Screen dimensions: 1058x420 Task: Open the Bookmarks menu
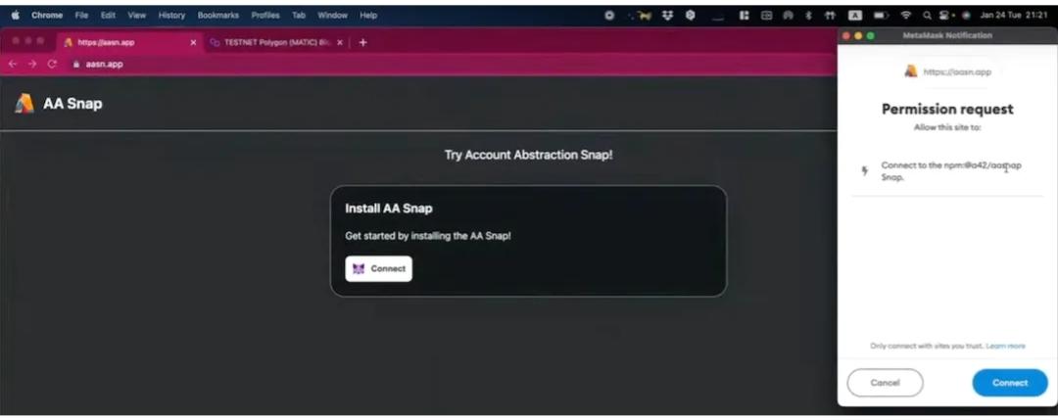click(217, 15)
